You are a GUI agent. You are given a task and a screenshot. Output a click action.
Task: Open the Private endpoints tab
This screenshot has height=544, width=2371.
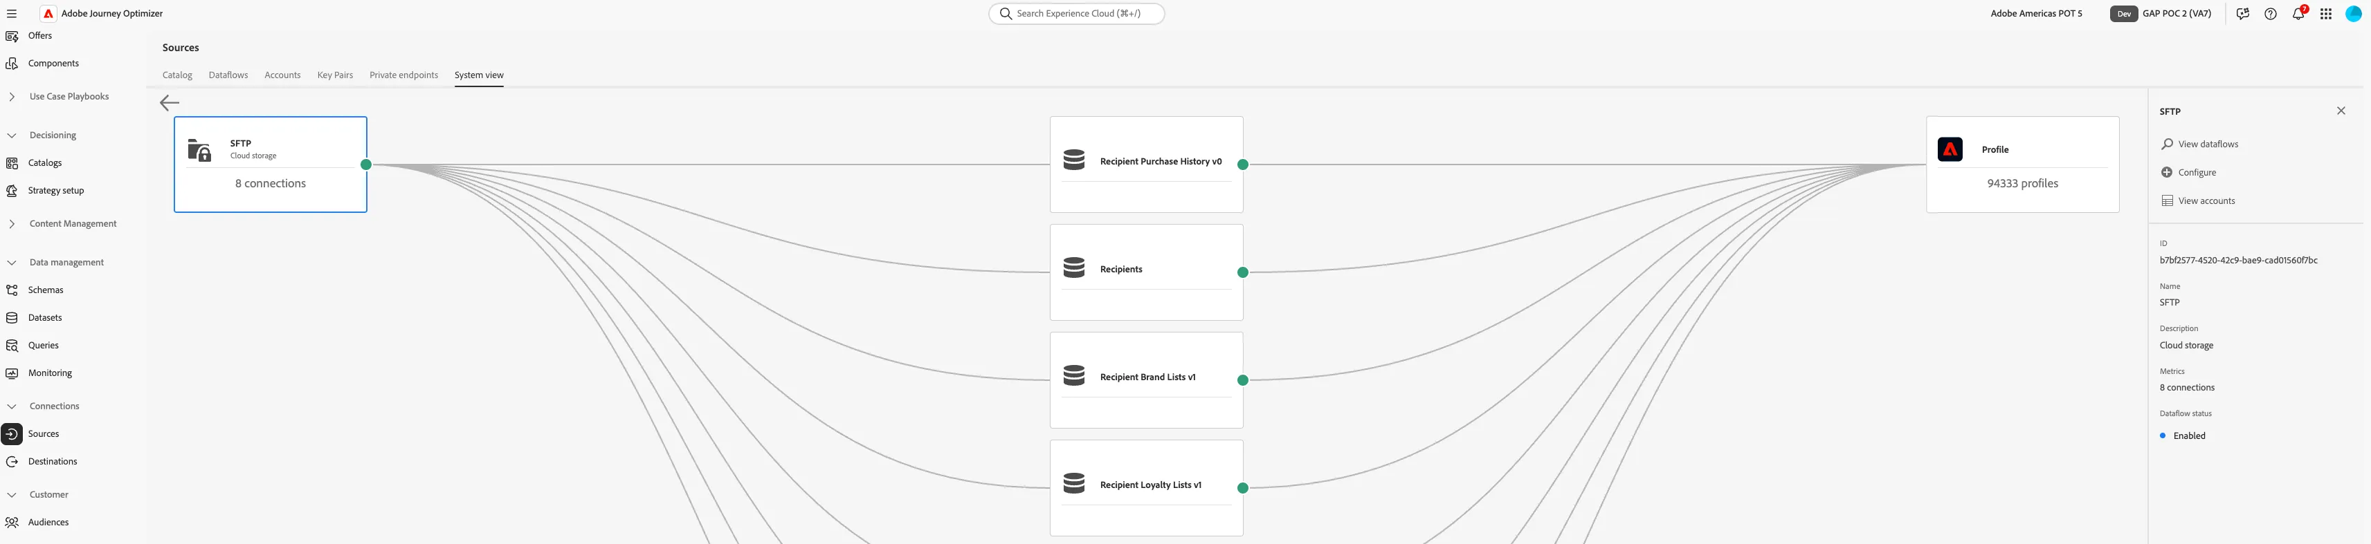coord(404,75)
